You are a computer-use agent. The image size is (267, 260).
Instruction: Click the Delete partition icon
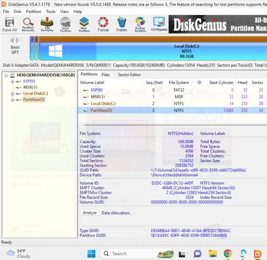pyautogui.click(x=122, y=25)
